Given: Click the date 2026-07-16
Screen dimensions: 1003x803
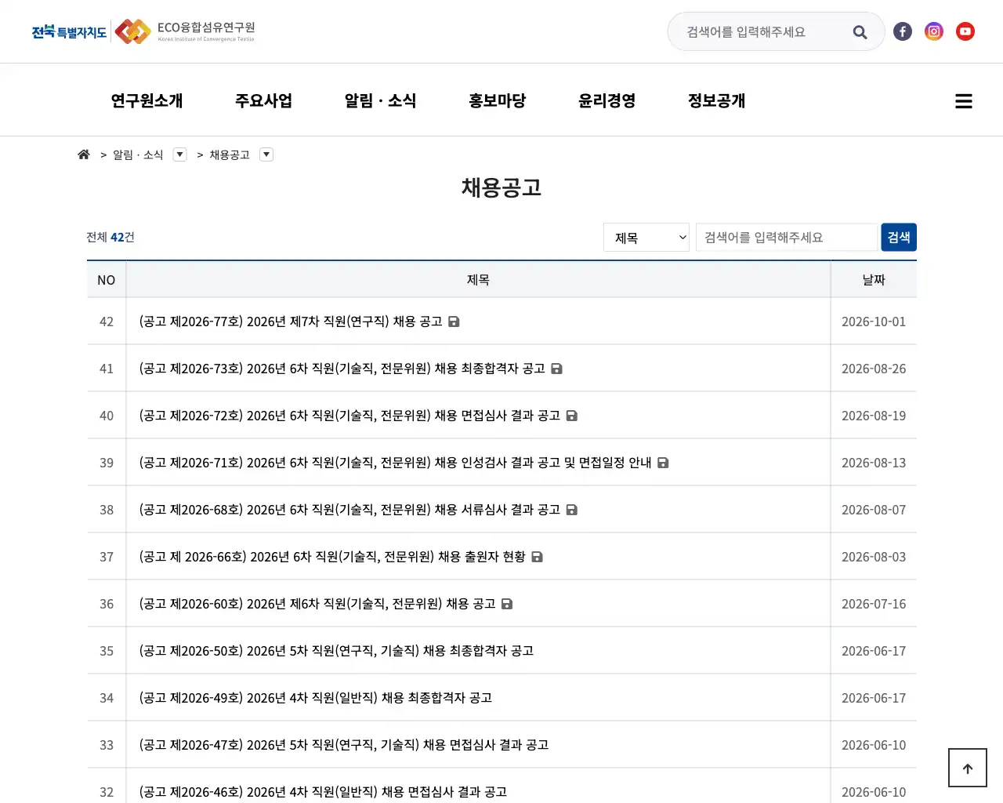Looking at the screenshot, I should coord(874,604).
